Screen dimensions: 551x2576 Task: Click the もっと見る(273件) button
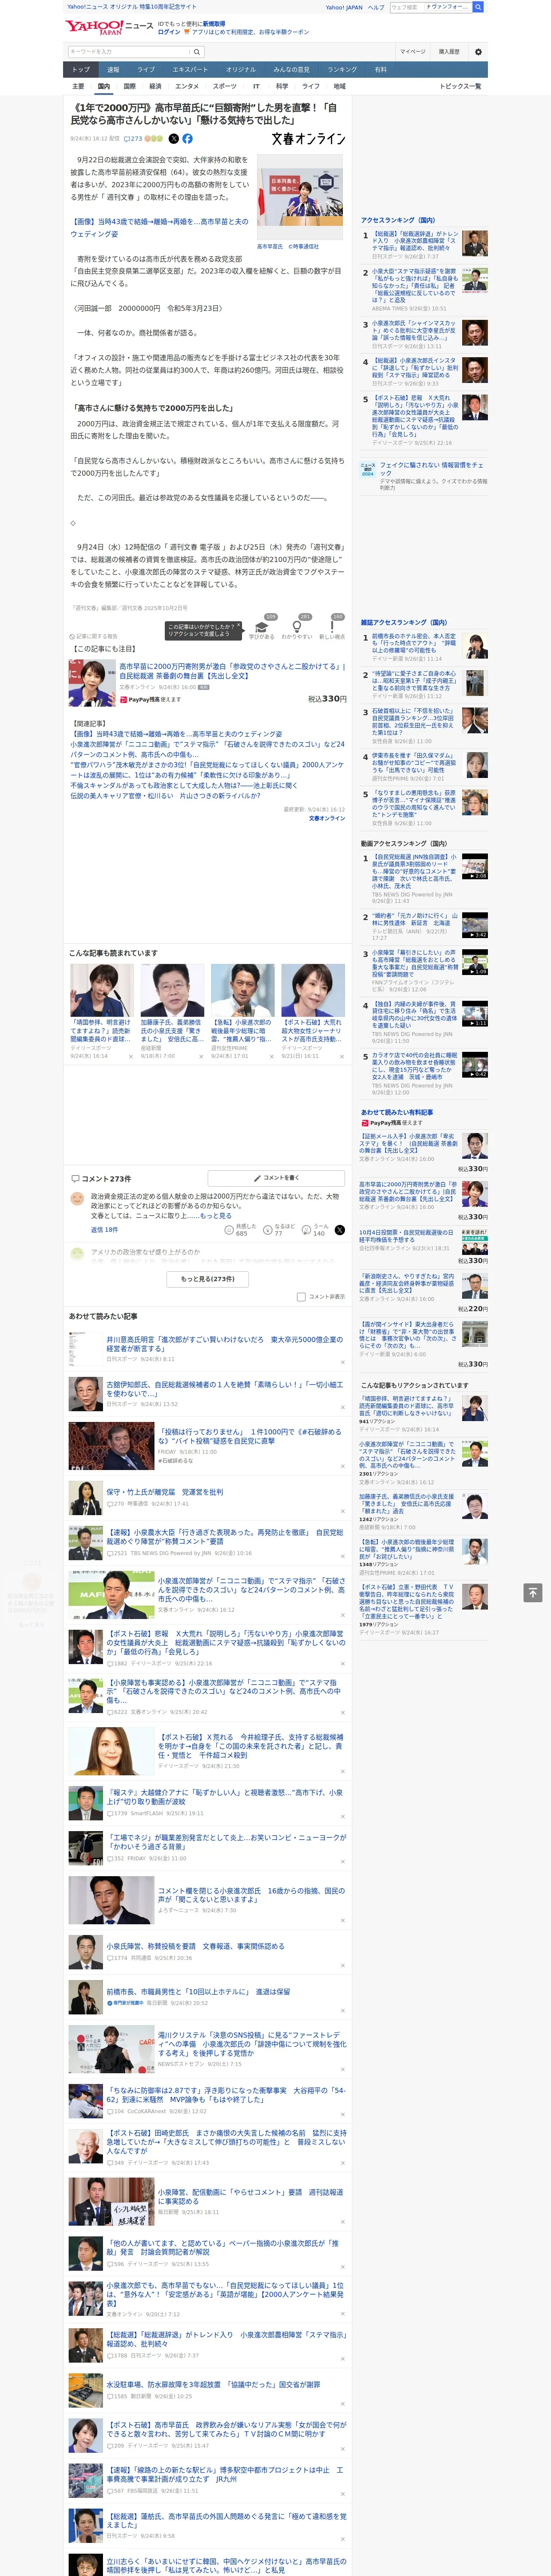pyautogui.click(x=208, y=1278)
